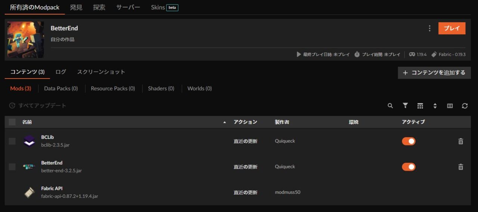478x212 pixels.
Task: Open the three-dot menu next to the play button
Action: click(429, 28)
